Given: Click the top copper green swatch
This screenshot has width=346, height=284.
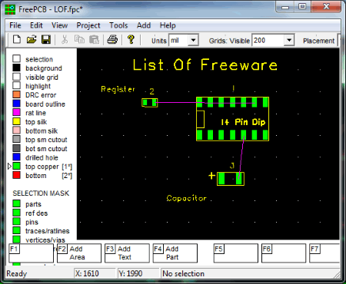Looking at the screenshot, I should (17, 166).
